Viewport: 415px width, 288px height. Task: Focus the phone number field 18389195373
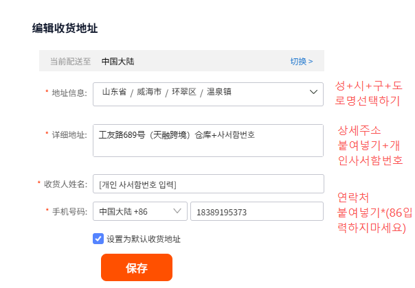click(257, 211)
